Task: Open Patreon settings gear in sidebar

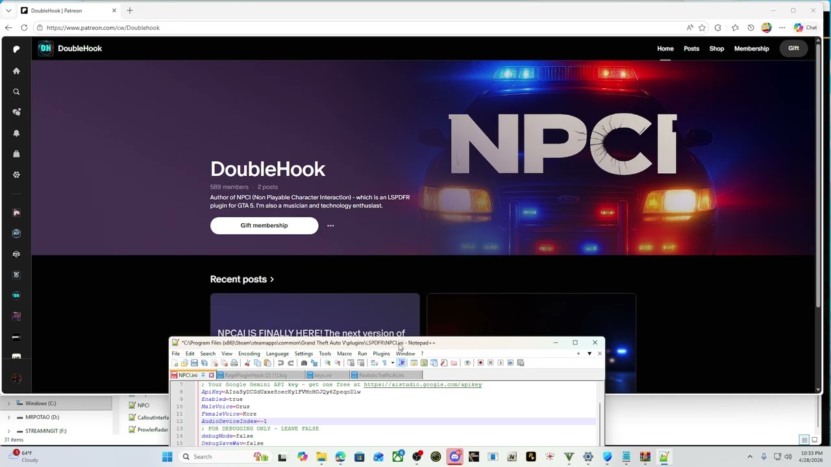Action: coord(16,174)
